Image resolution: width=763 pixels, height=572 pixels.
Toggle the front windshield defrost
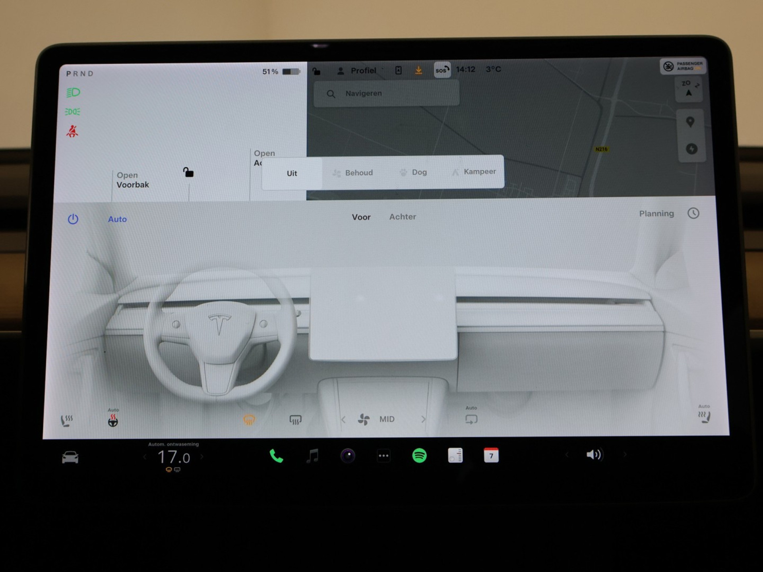click(249, 419)
